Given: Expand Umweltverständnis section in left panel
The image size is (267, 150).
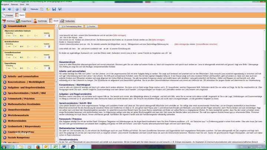Looking at the screenshot, I should pos(5,110).
